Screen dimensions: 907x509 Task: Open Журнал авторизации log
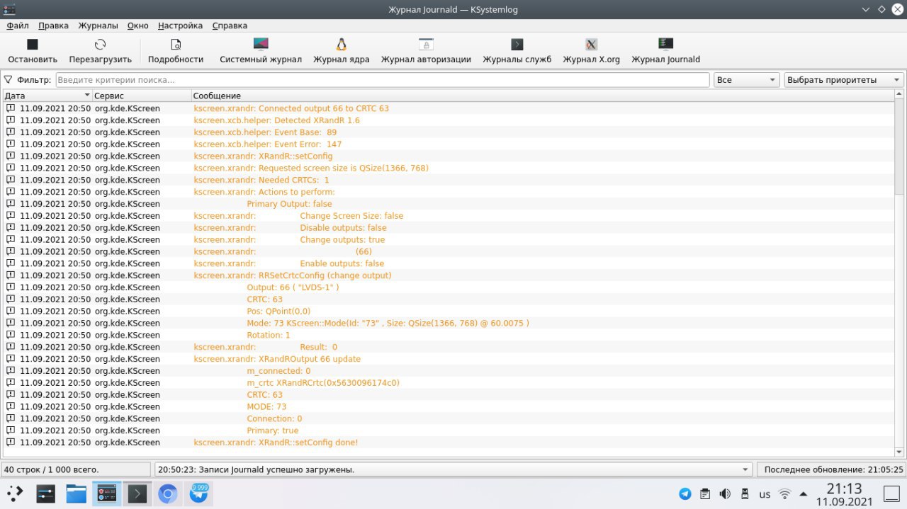point(426,51)
